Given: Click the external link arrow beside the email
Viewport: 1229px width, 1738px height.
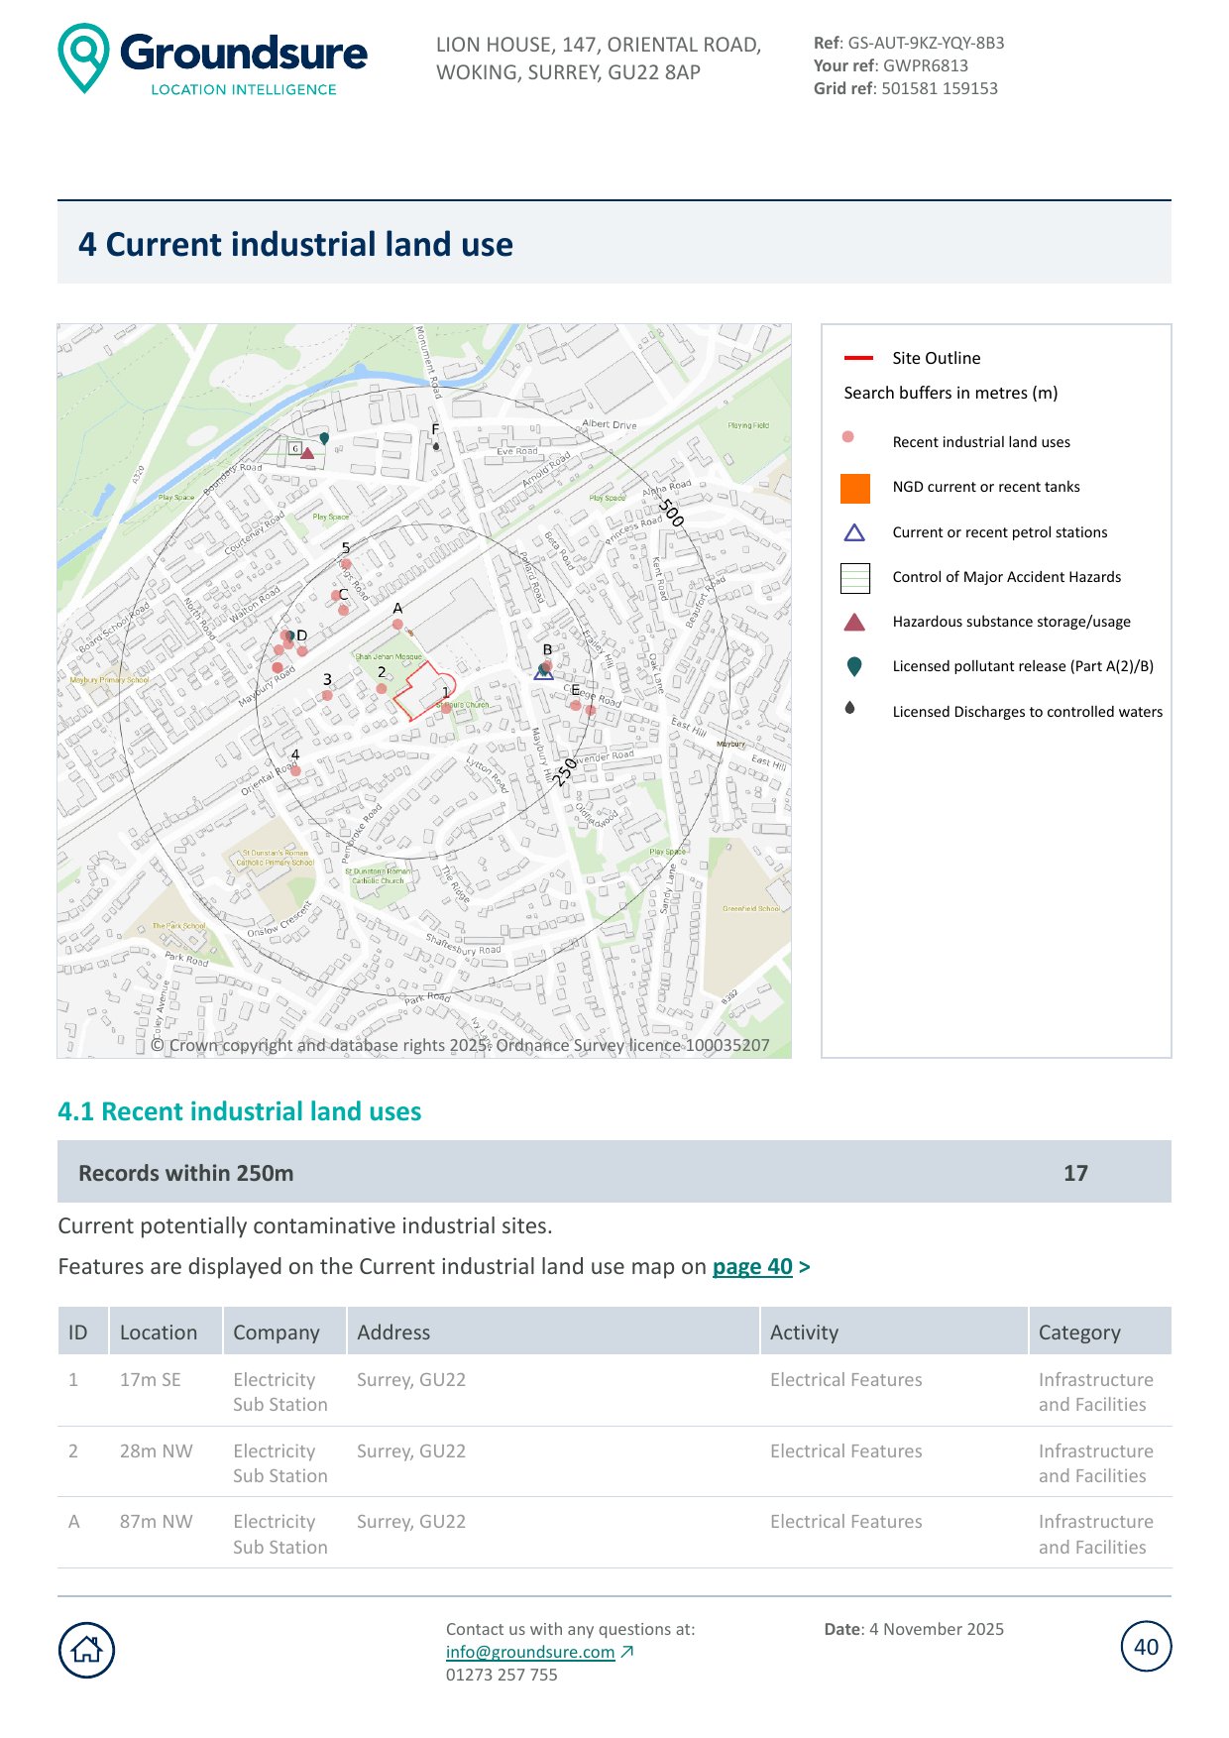Looking at the screenshot, I should 627,1652.
